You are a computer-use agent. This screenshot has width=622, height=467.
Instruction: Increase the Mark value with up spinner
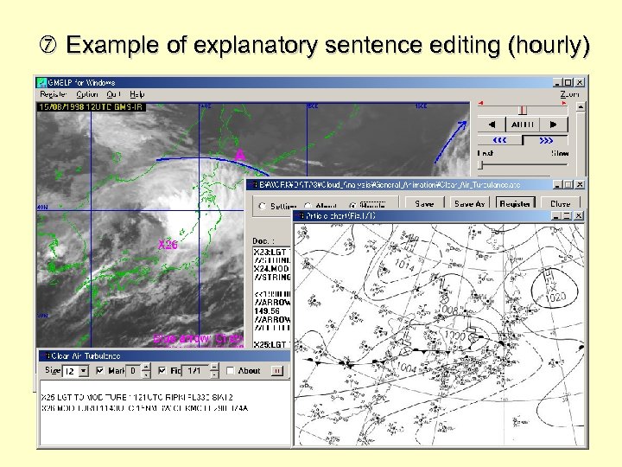(146, 368)
